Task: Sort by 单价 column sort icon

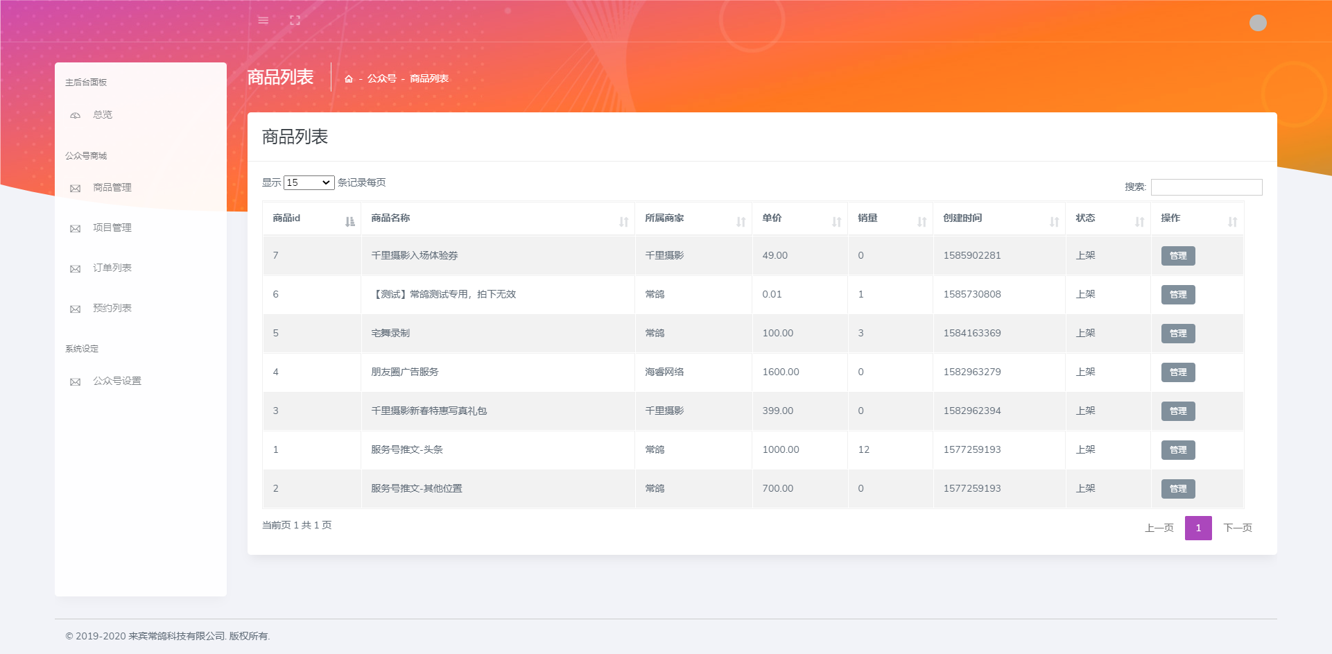Action: pos(836,221)
